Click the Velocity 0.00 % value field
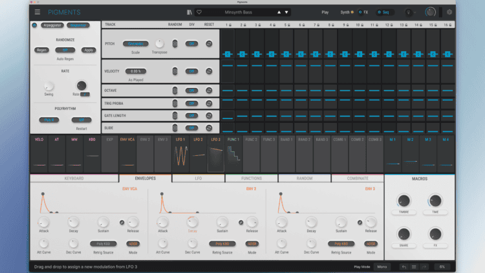The height and width of the screenshot is (273, 485). click(136, 71)
